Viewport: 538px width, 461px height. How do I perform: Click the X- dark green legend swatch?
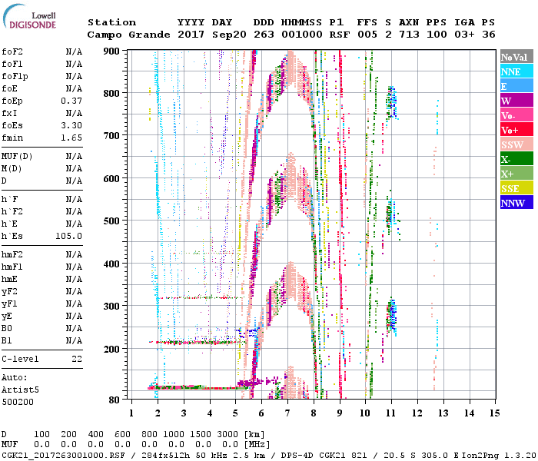[516, 159]
